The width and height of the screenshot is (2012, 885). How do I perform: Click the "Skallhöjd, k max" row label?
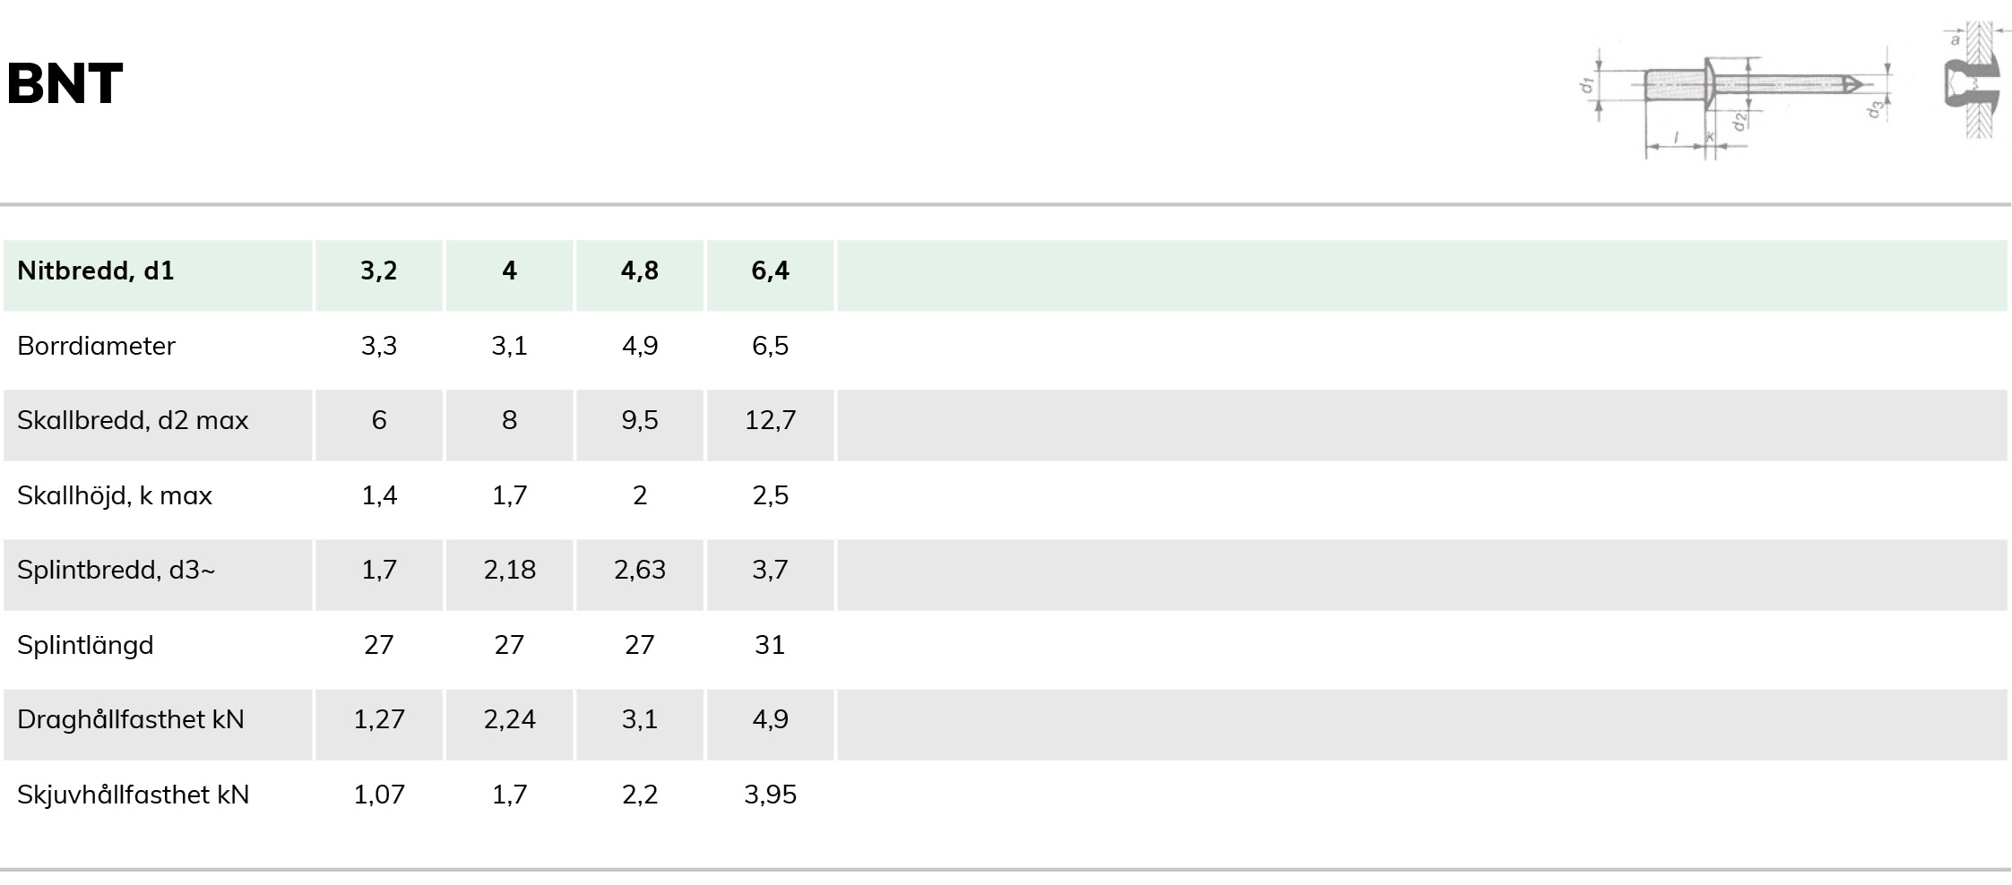pos(115,495)
